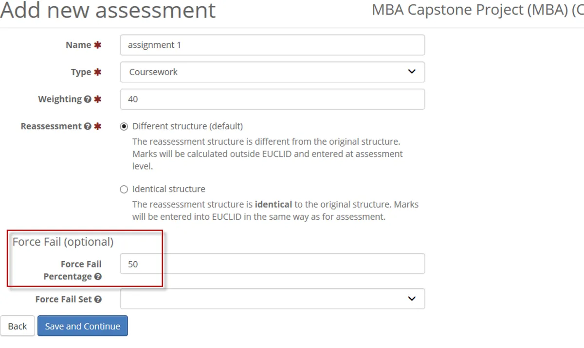Open the Type dropdown showing Coursework

pos(272,72)
